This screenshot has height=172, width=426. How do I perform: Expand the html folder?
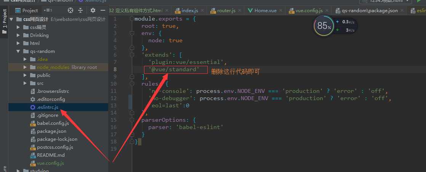click(x=18, y=43)
